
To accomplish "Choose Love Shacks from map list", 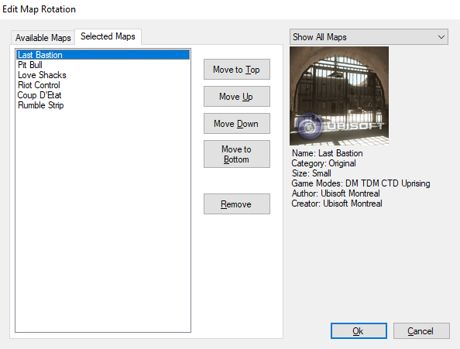I will click(x=103, y=75).
